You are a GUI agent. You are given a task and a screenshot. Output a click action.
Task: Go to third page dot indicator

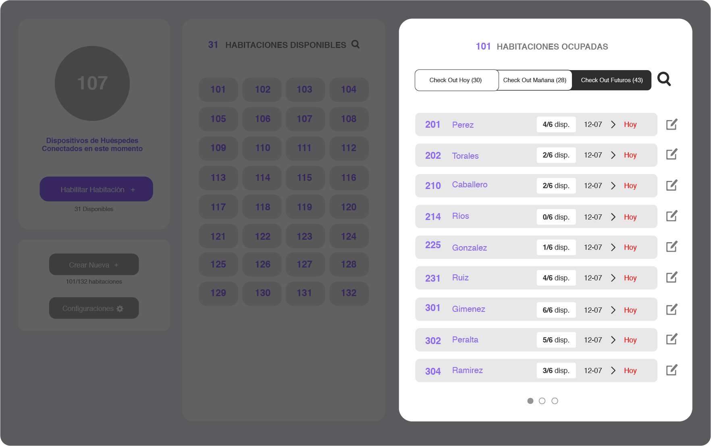pyautogui.click(x=555, y=401)
